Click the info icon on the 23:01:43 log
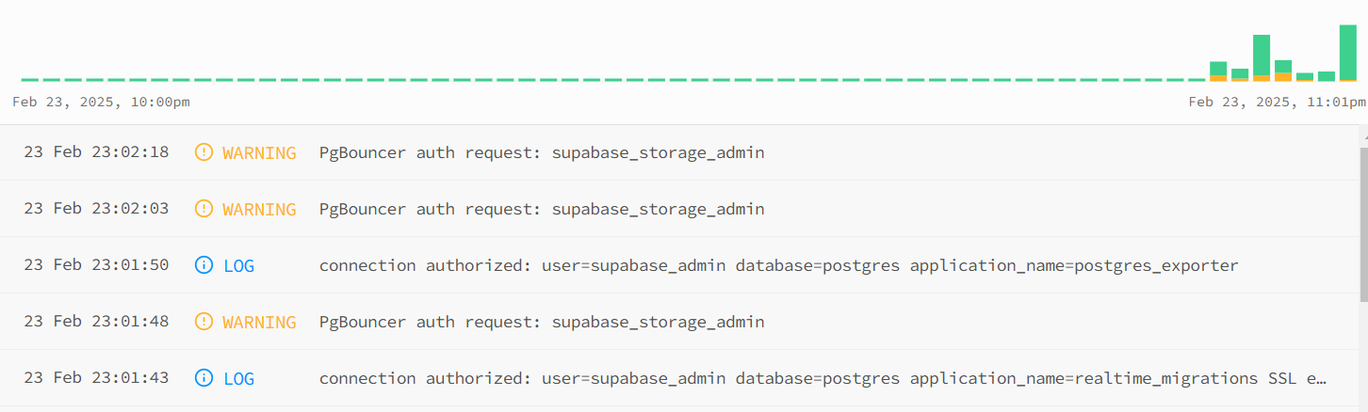The image size is (1368, 412). [204, 378]
